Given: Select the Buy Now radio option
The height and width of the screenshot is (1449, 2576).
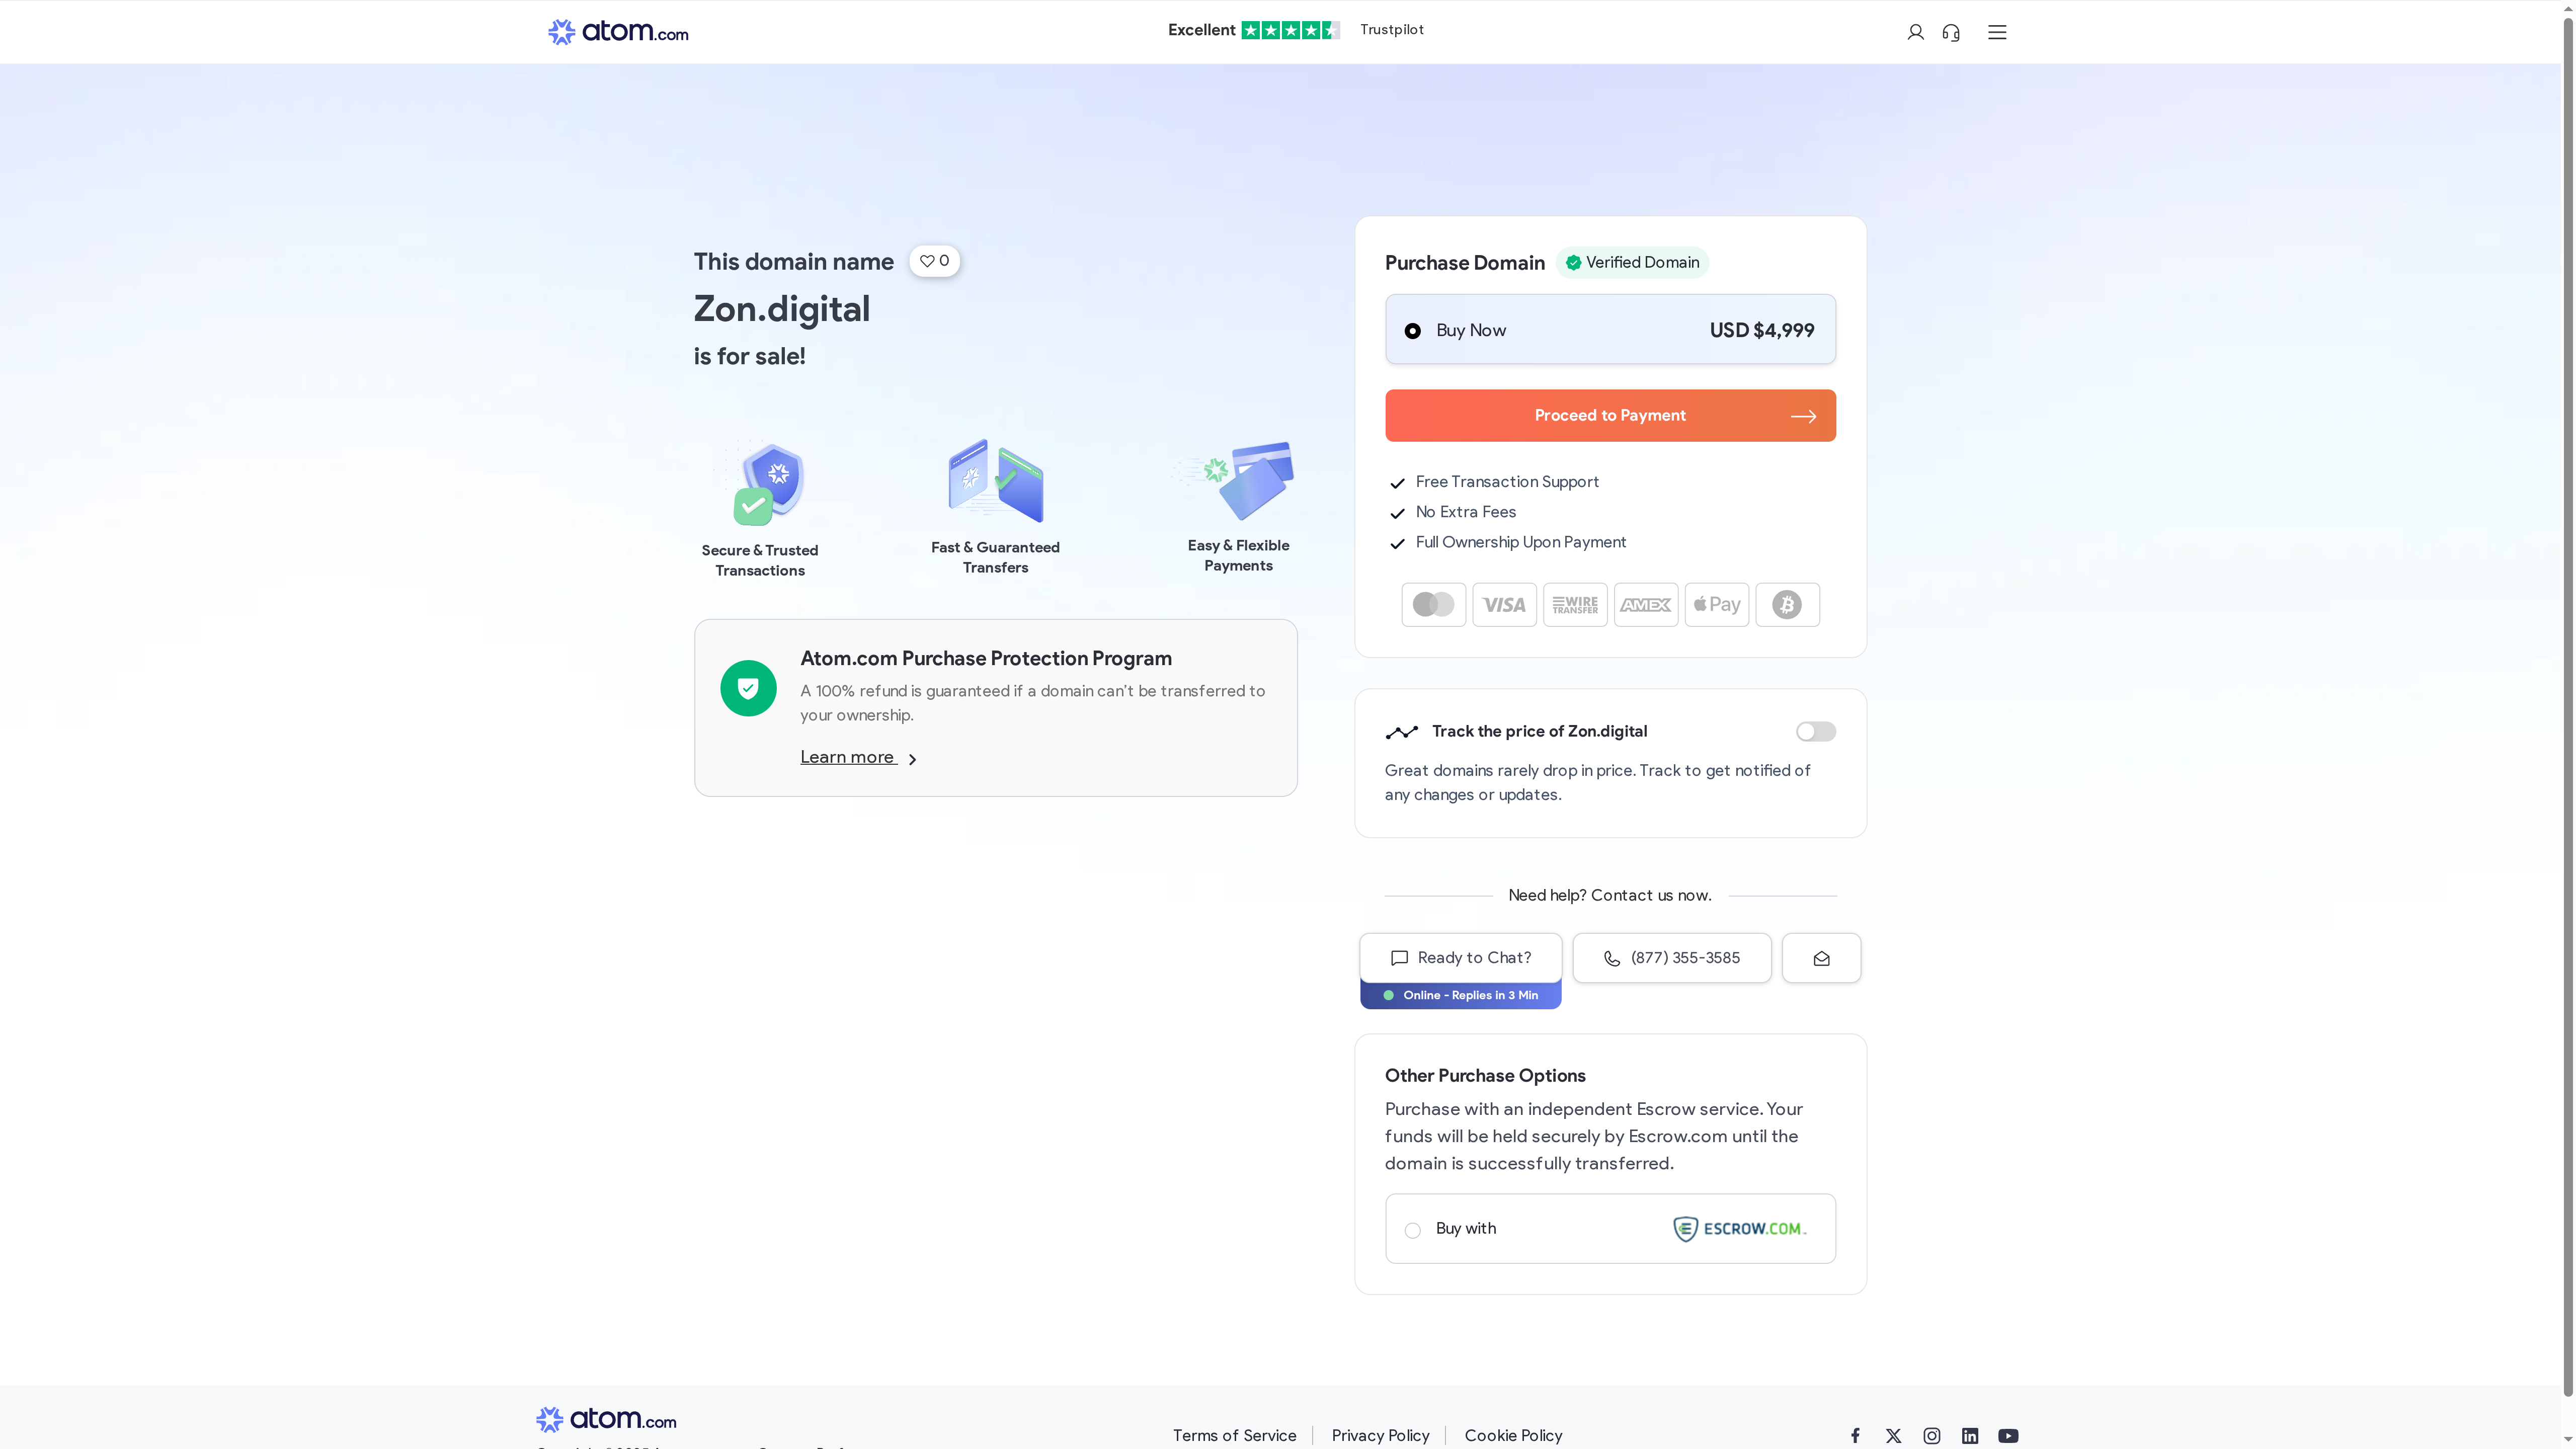Looking at the screenshot, I should (x=1413, y=330).
